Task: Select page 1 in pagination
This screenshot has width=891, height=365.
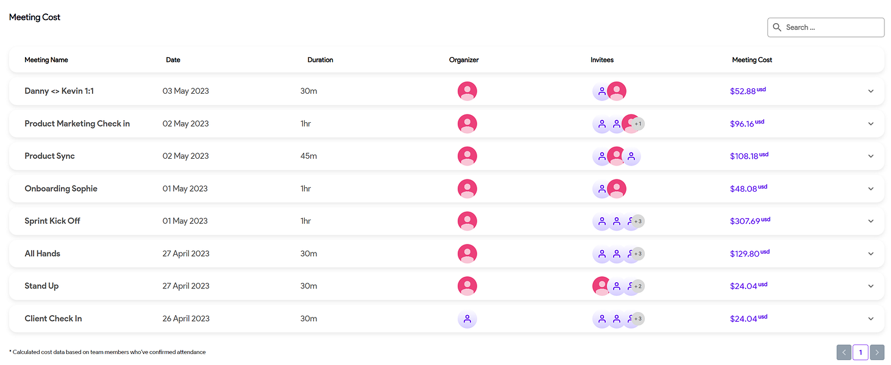Action: click(x=861, y=352)
